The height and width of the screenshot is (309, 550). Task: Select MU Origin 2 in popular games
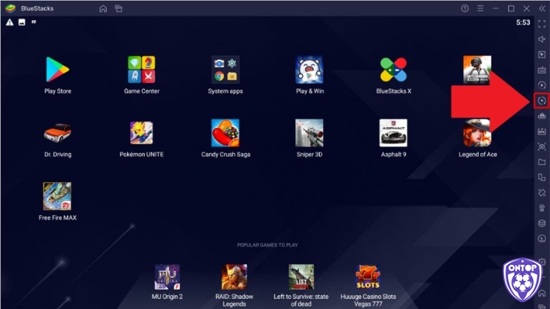(x=167, y=277)
